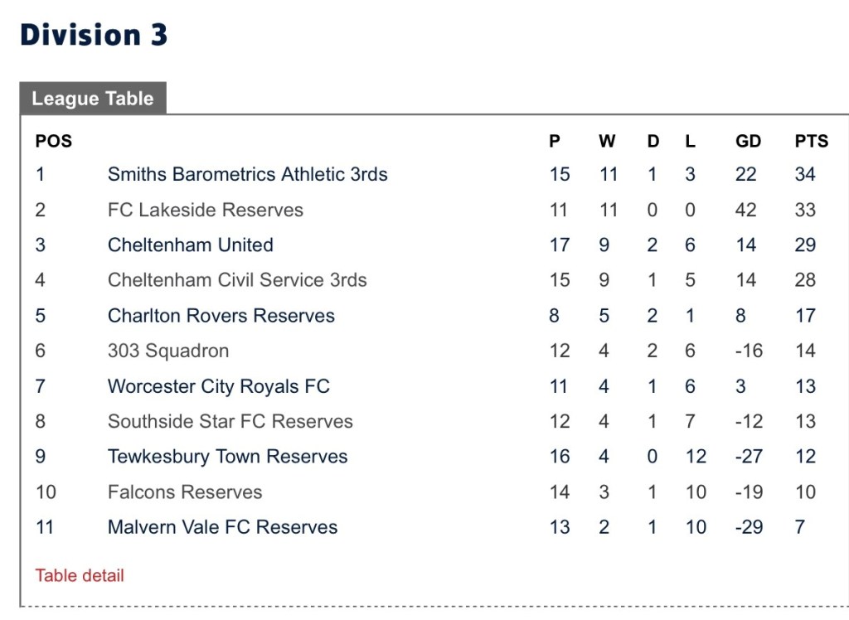Open Worcester City Royals FC page
The width and height of the screenshot is (849, 620).
[x=219, y=386]
